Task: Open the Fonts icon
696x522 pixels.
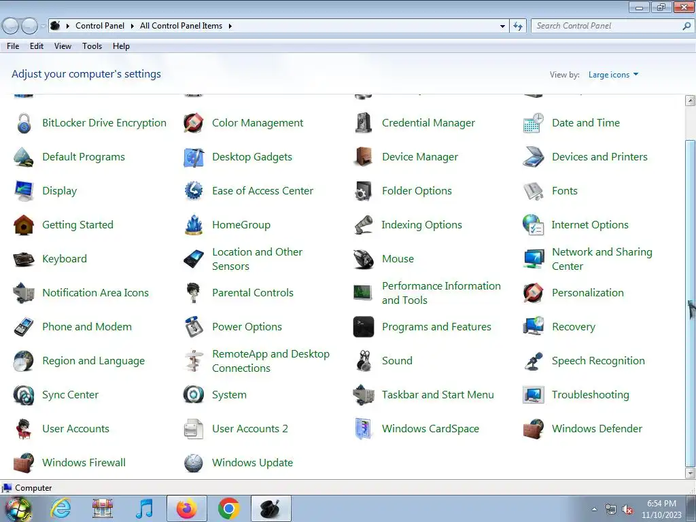Action: click(533, 191)
